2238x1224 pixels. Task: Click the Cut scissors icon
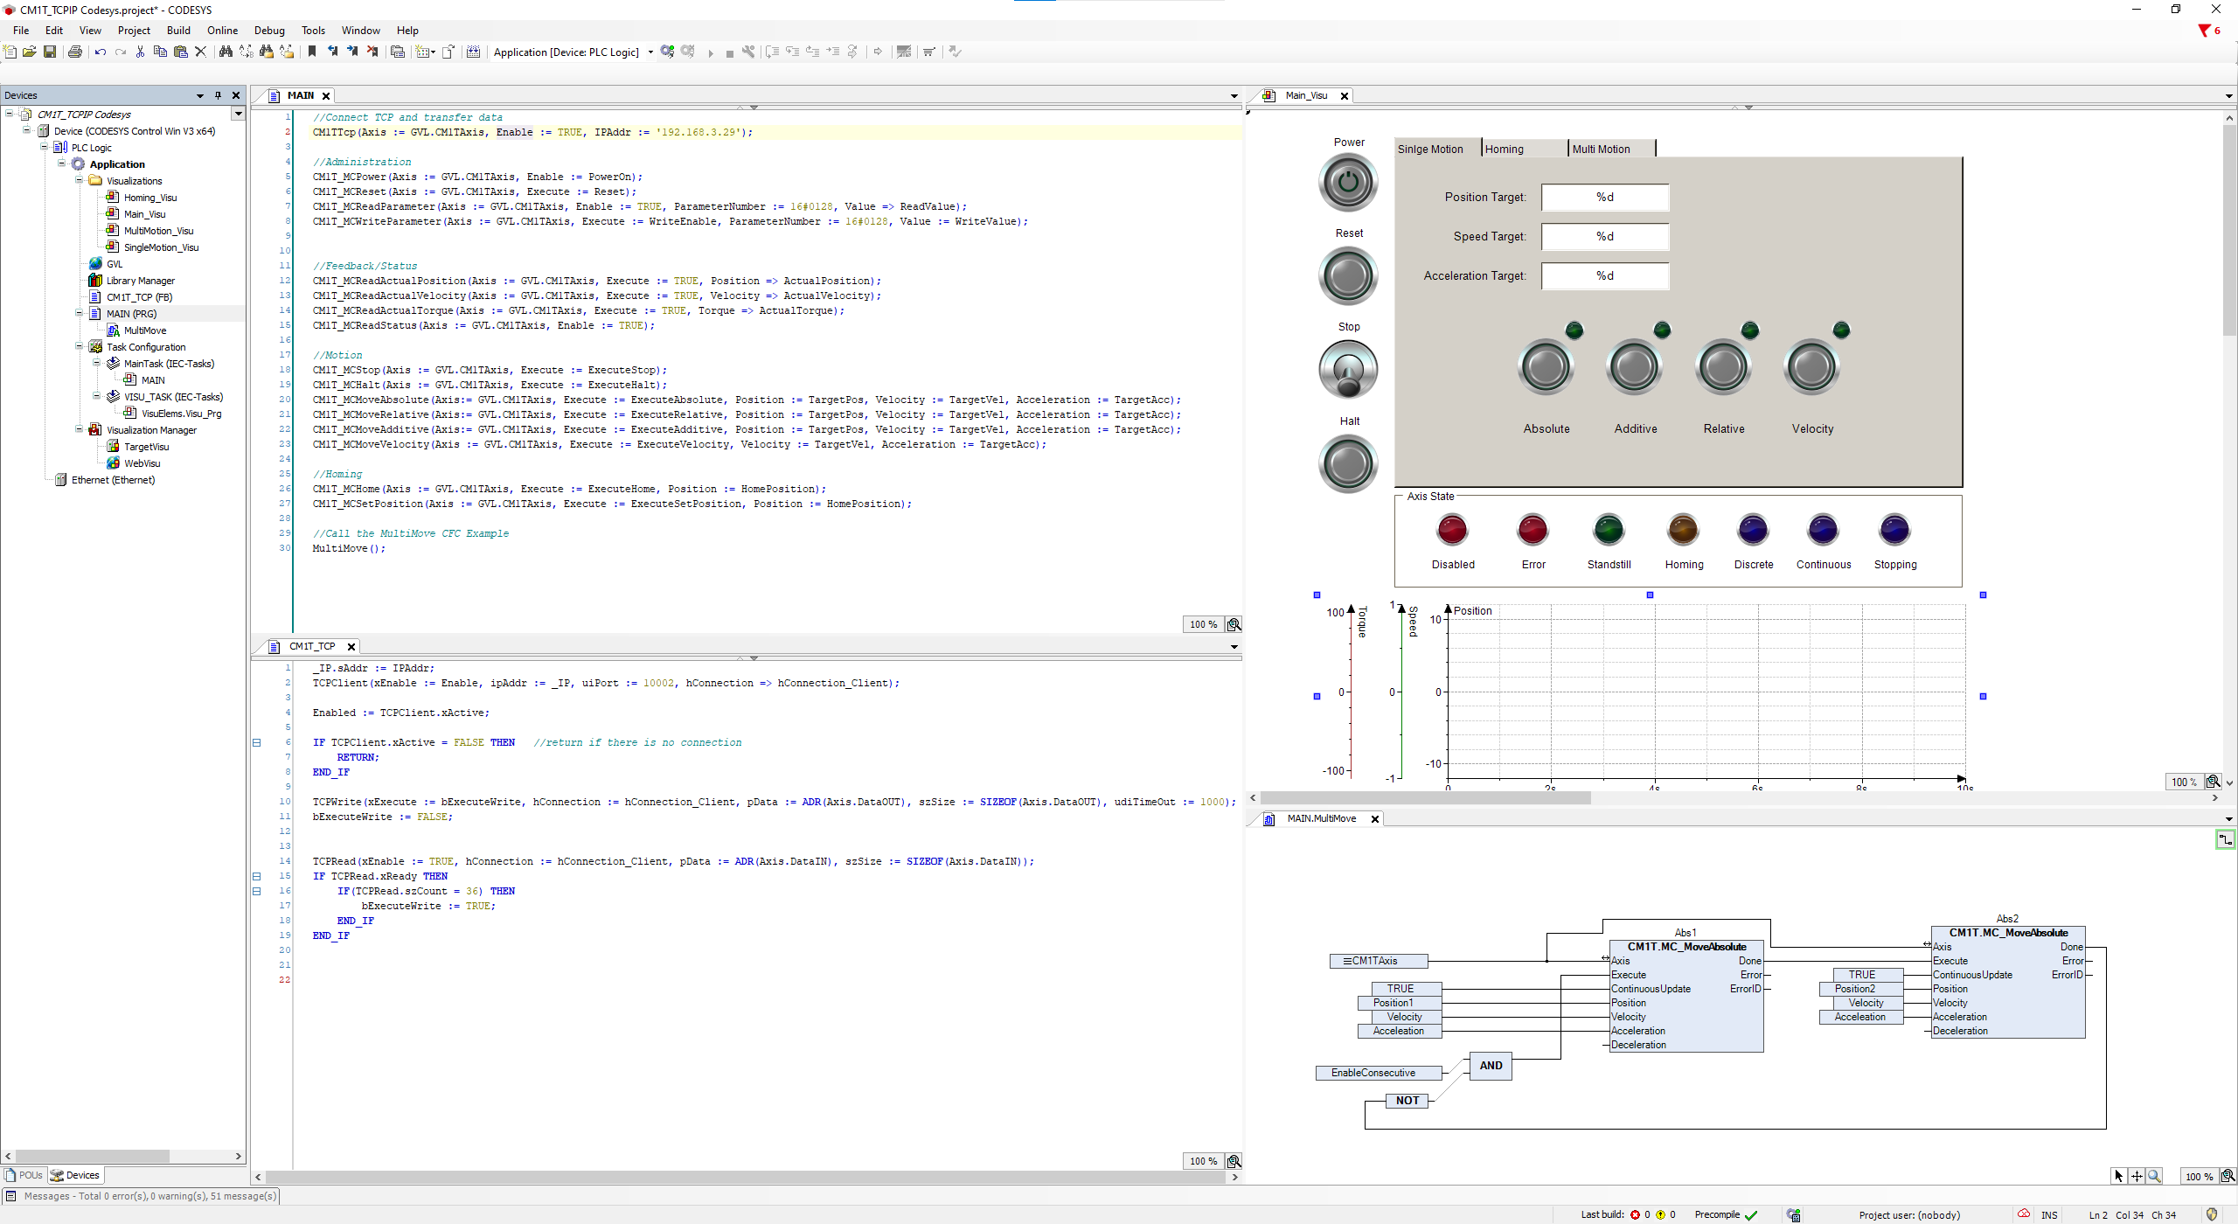click(x=140, y=52)
